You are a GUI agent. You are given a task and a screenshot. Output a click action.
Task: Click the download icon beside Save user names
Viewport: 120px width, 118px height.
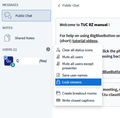tap(58, 75)
